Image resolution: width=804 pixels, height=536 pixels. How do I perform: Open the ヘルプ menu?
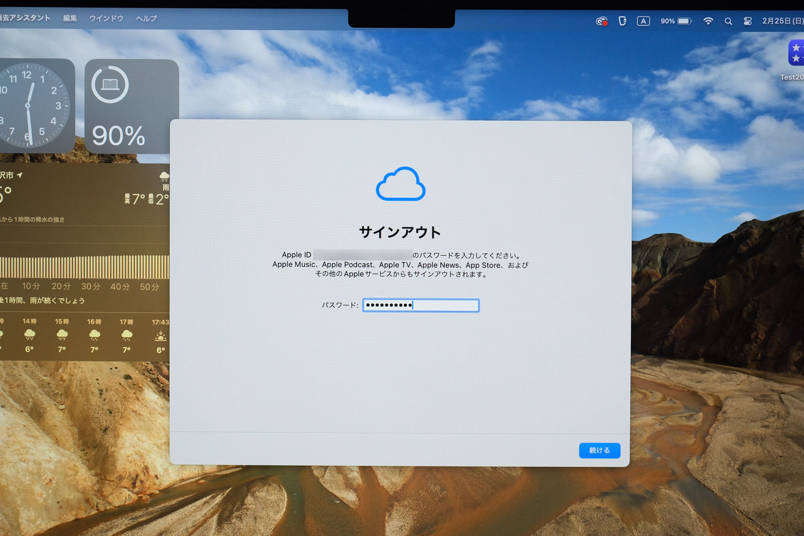[146, 18]
